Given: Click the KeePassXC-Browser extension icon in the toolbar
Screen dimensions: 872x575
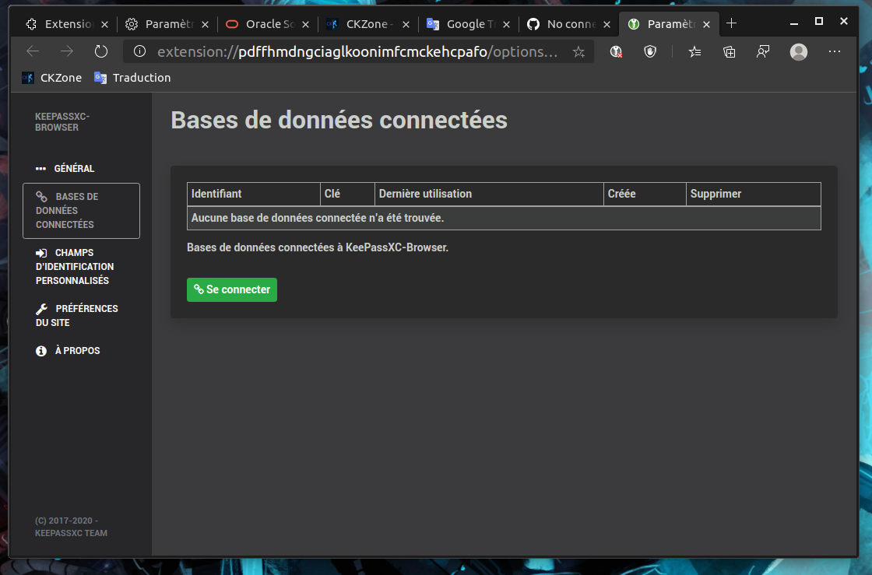Looking at the screenshot, I should 615,51.
